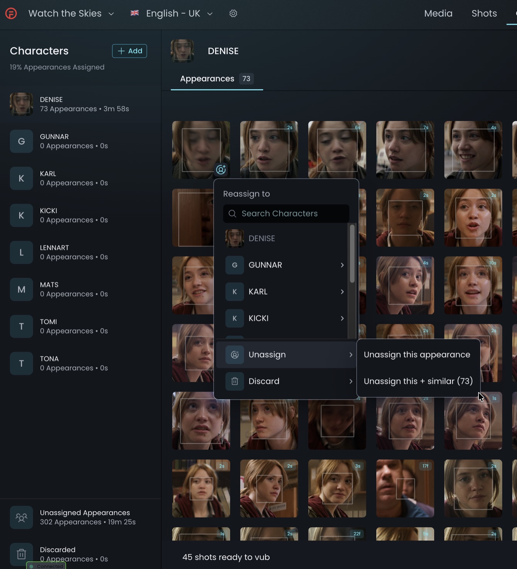Viewport: 517px width, 569px height.
Task: Click '45 shots ready to vub' text
Action: click(226, 557)
